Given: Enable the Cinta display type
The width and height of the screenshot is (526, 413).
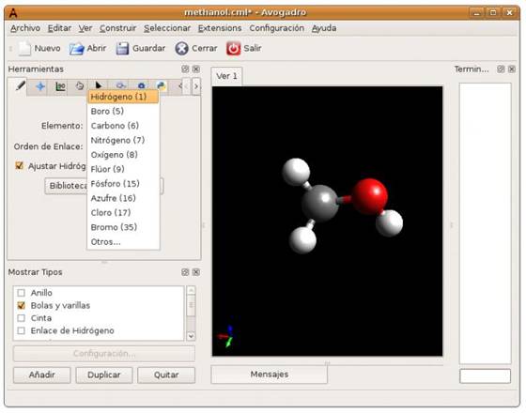Looking at the screenshot, I should pos(21,318).
